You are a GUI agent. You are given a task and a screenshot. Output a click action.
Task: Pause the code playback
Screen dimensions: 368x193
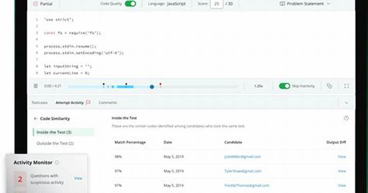[36, 86]
